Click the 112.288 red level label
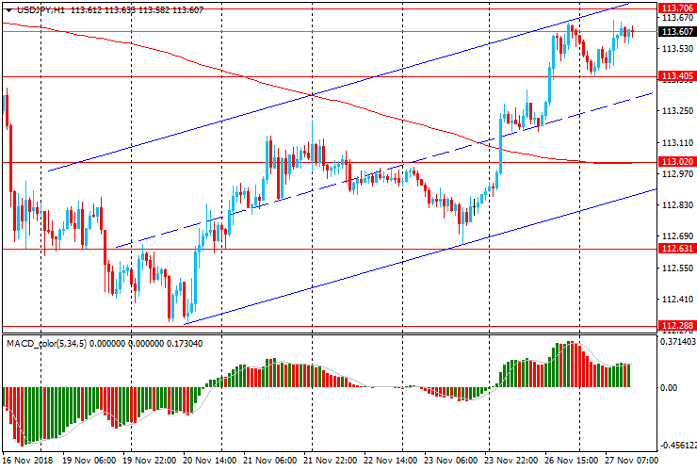The height and width of the screenshot is (471, 697). pyautogui.click(x=677, y=326)
